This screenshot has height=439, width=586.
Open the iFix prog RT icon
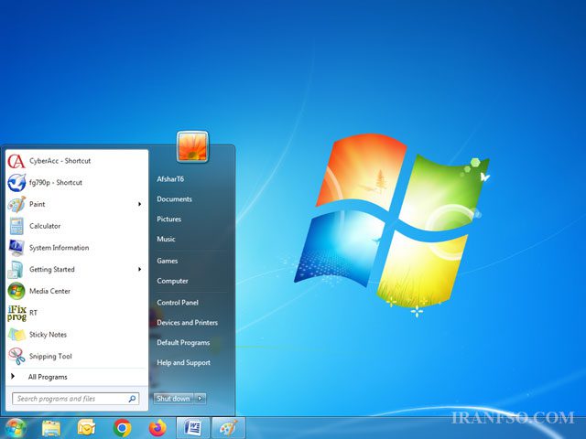pyautogui.click(x=16, y=313)
